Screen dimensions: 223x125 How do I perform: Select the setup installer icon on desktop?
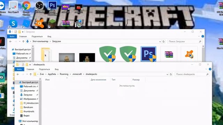pyautogui.click(x=79, y=23)
